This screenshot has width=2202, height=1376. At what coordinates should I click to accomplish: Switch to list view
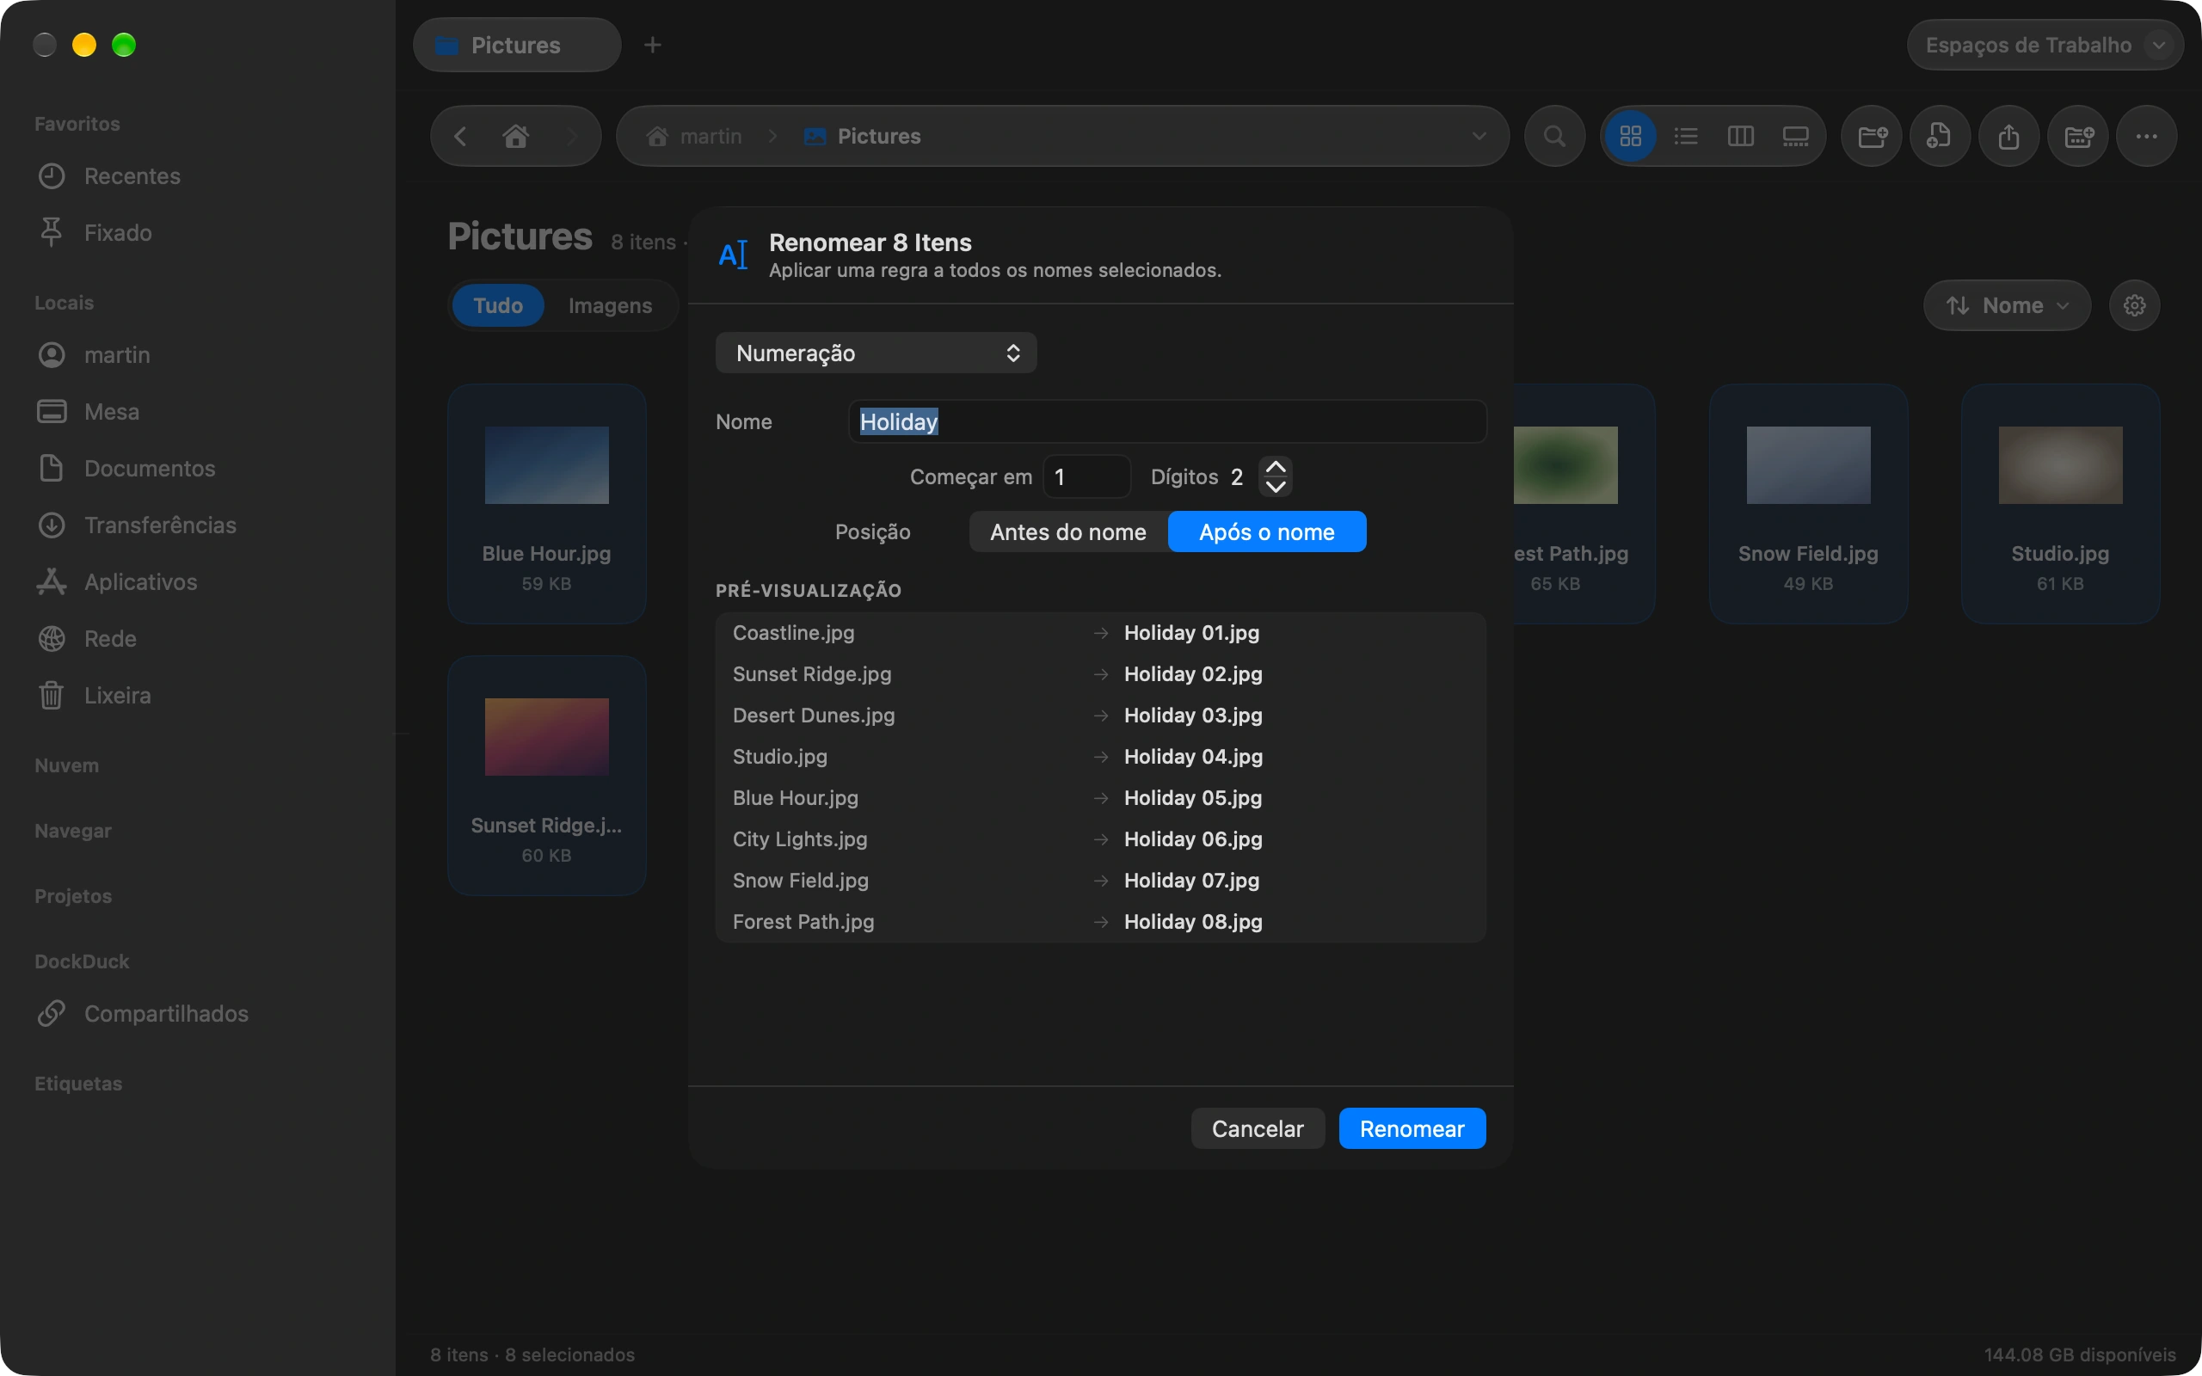tap(1686, 137)
